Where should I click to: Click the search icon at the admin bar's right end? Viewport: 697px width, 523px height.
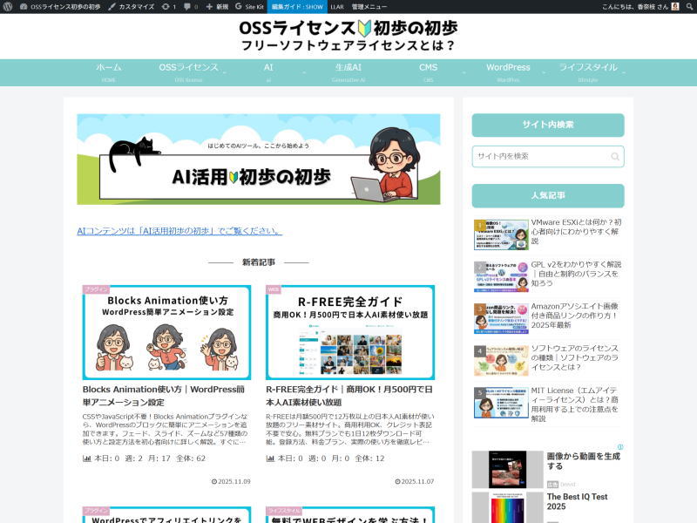(689, 6)
